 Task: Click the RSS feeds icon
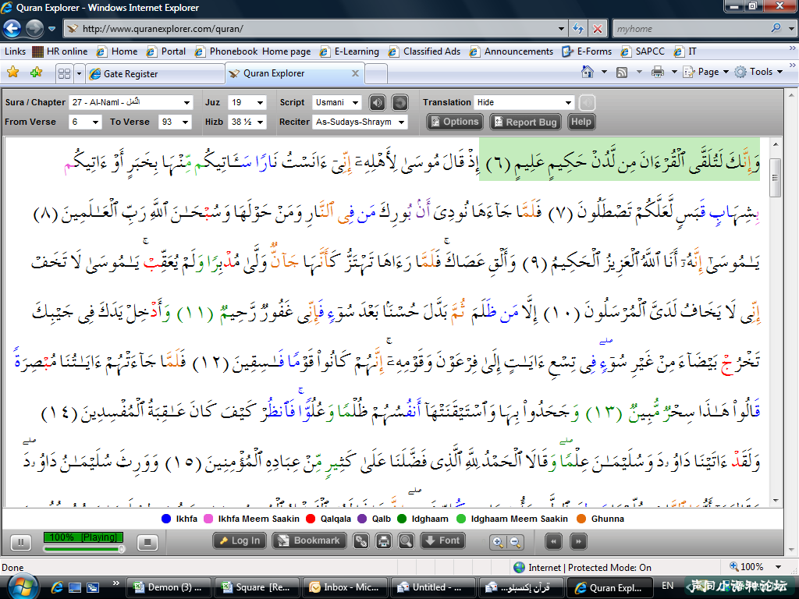[x=622, y=73]
